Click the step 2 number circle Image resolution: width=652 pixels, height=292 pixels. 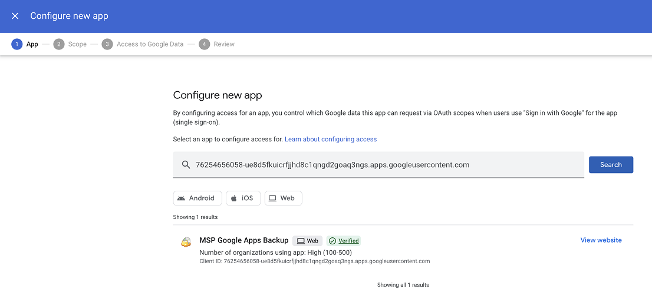tap(58, 44)
